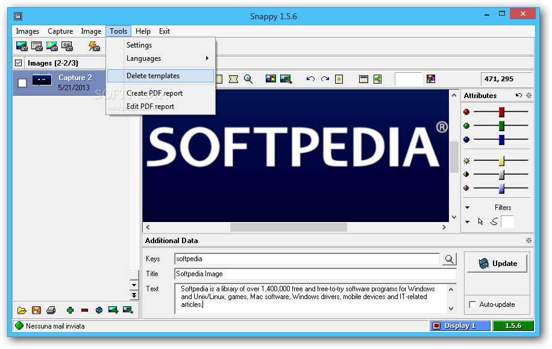Select the pointer arrow tool under Filters

point(480,221)
